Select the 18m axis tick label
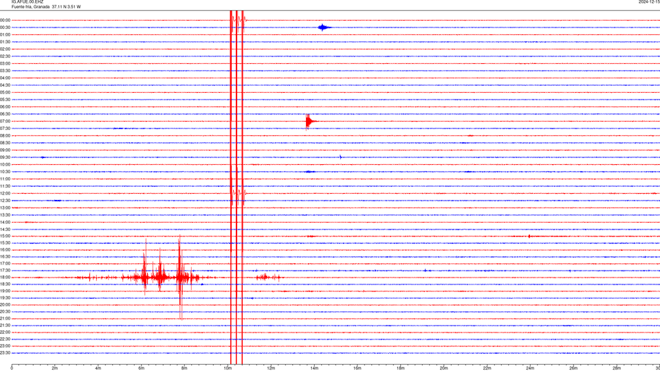The height and width of the screenshot is (371, 660). 401,368
